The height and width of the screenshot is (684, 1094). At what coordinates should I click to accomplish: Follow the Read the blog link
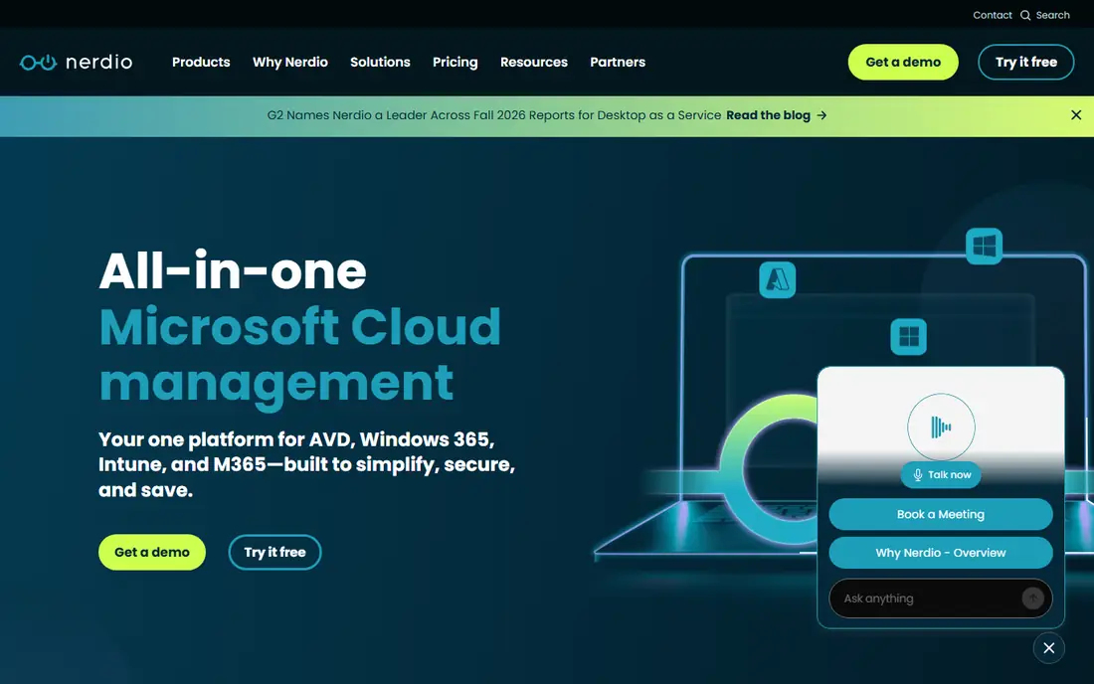(x=768, y=115)
